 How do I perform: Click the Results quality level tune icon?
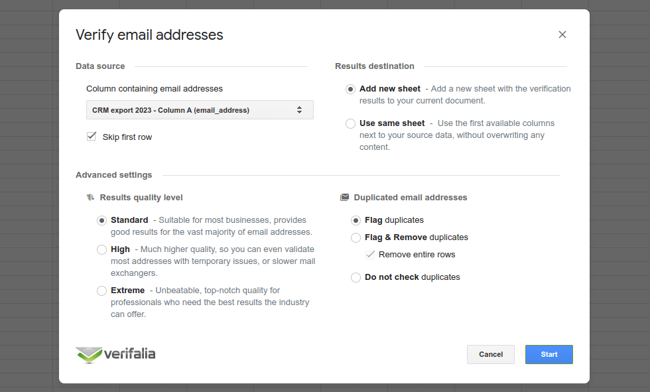pyautogui.click(x=90, y=197)
